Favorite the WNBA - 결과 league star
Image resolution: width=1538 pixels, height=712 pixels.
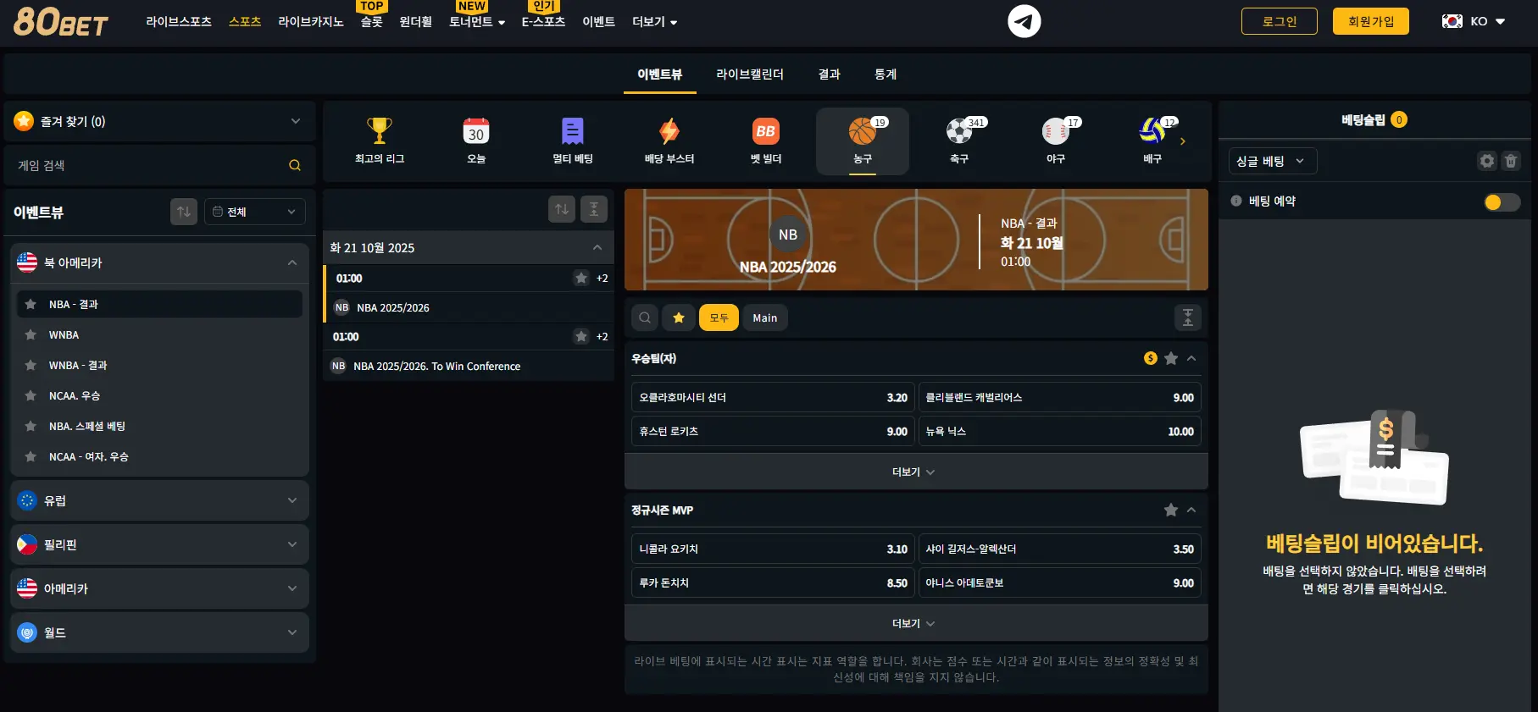tap(31, 365)
